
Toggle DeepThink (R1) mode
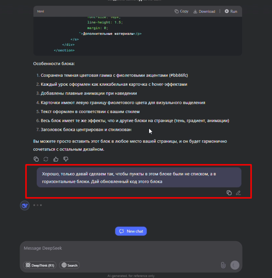[x=40, y=265]
